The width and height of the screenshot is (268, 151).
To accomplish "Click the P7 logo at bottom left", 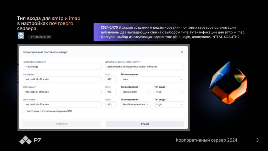I will [x=30, y=140].
